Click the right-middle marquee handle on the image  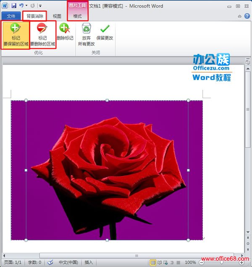[x=188, y=170]
